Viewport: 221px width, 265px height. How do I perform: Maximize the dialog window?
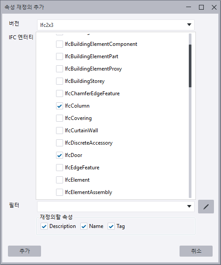click(x=201, y=7)
